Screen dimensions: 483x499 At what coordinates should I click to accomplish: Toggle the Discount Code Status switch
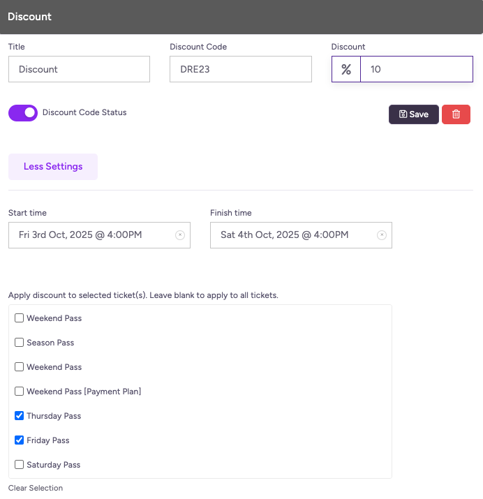tap(23, 112)
